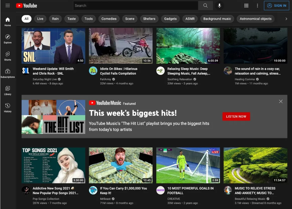Open title '10 MOST POWERFUL GOALS IN FOOTBALL'

[190, 191]
